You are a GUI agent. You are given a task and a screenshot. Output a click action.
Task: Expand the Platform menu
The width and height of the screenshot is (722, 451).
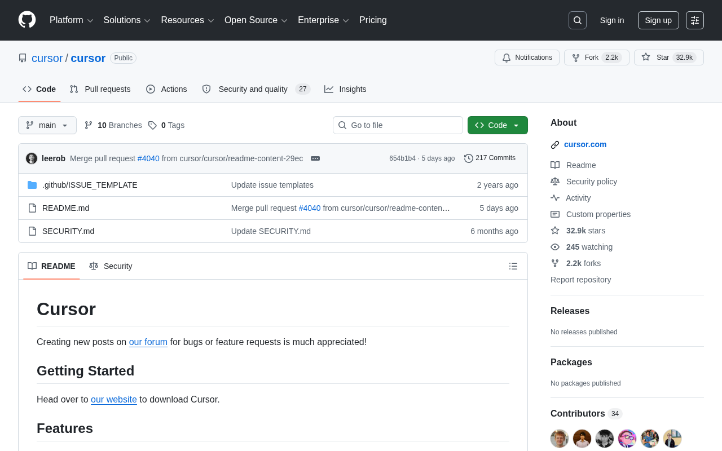tap(72, 20)
